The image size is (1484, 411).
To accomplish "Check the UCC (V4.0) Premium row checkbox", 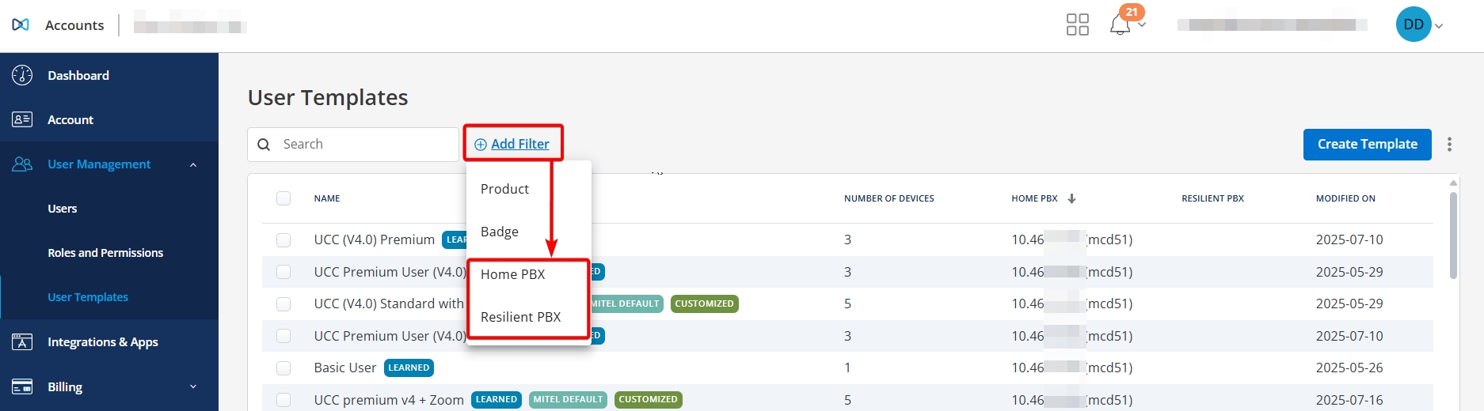I will pyautogui.click(x=283, y=239).
